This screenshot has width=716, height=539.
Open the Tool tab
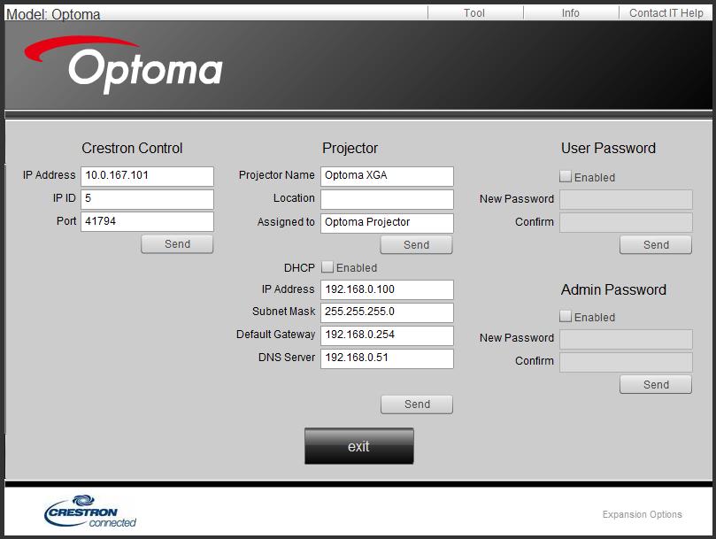(474, 12)
